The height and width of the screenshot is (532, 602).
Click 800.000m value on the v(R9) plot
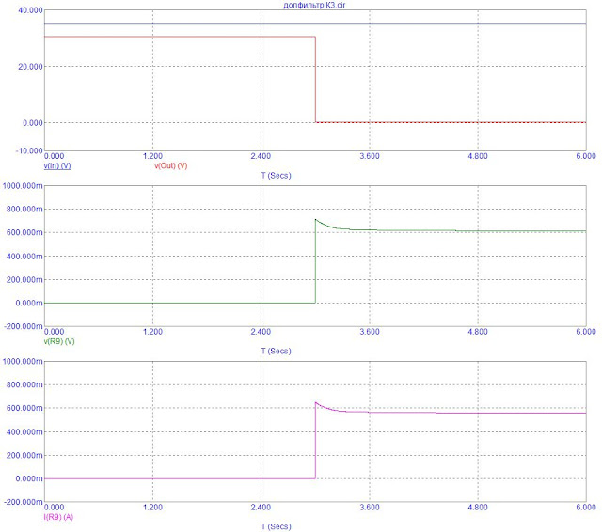[24, 210]
